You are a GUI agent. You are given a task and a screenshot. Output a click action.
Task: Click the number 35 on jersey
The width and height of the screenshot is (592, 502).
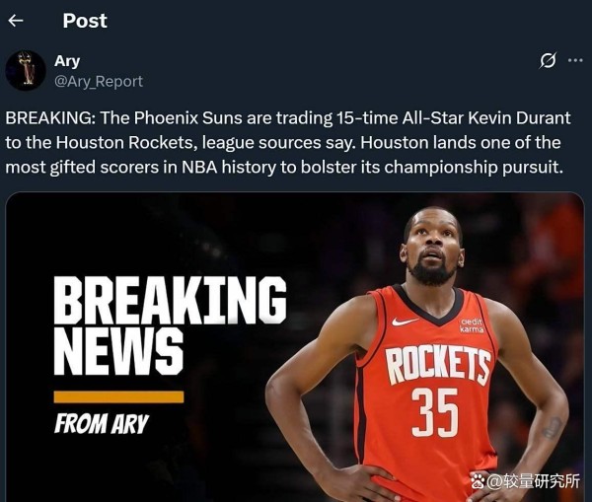tap(435, 413)
